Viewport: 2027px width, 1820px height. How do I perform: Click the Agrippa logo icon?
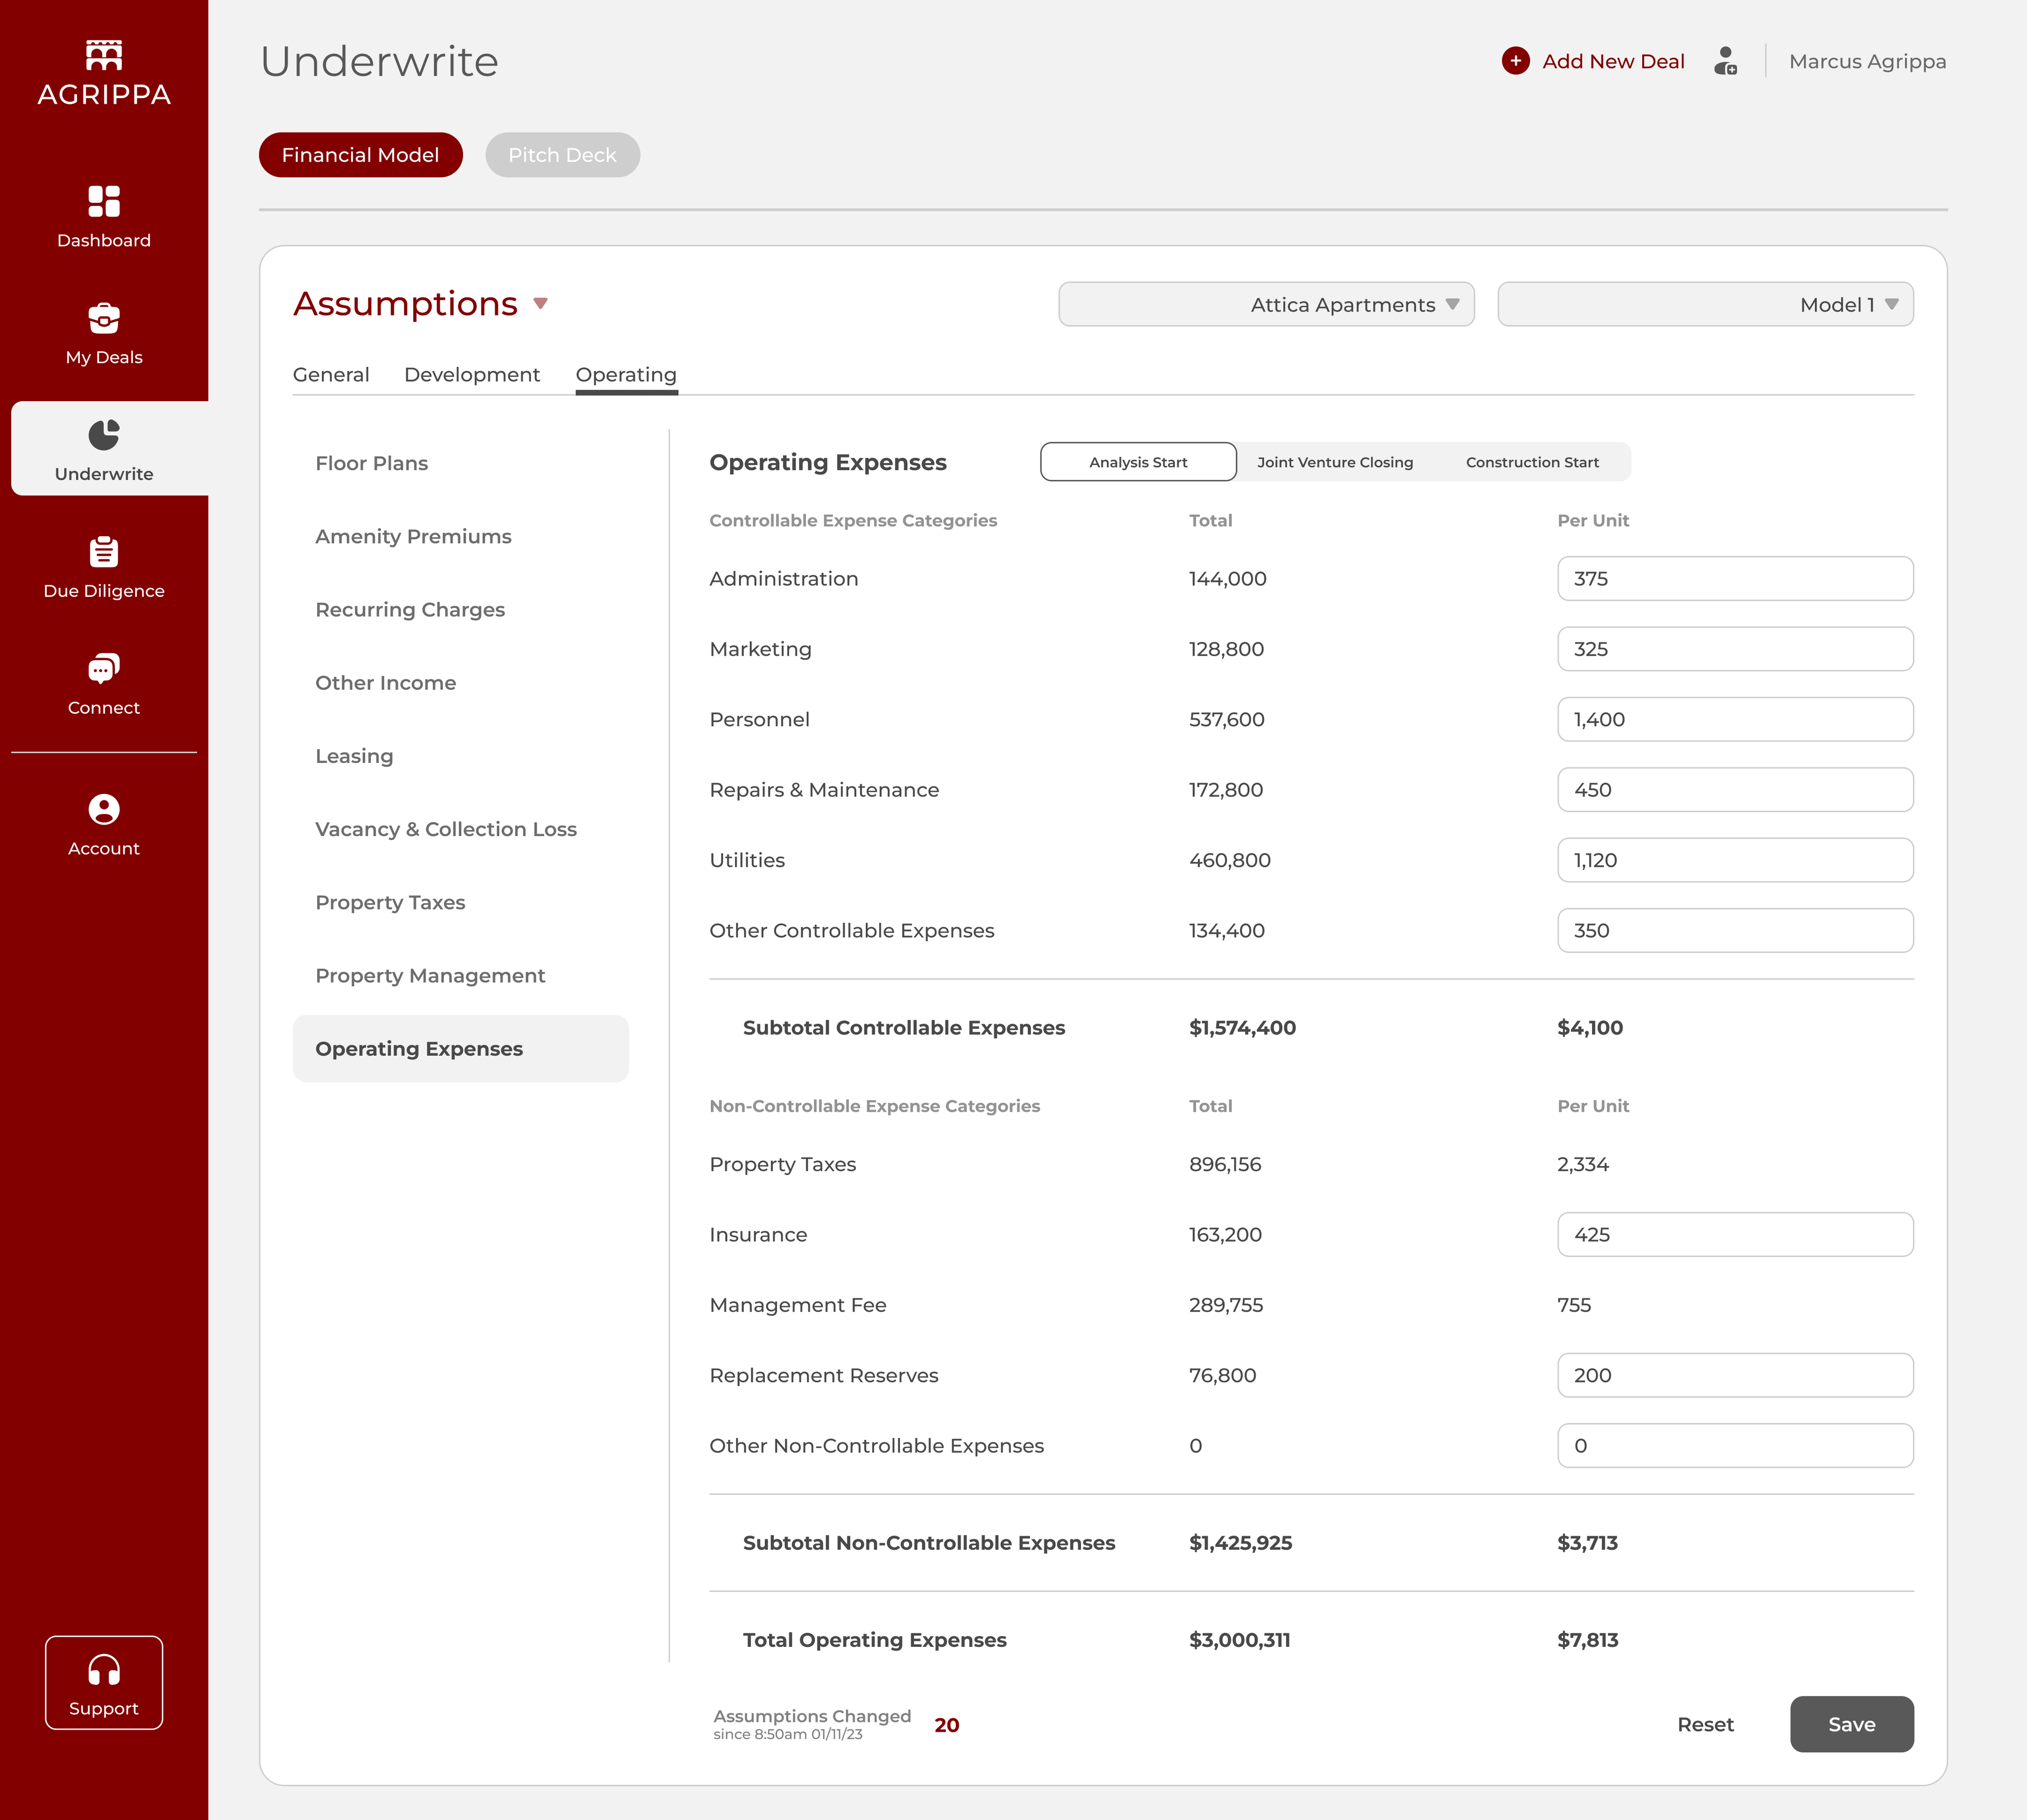coord(104,55)
